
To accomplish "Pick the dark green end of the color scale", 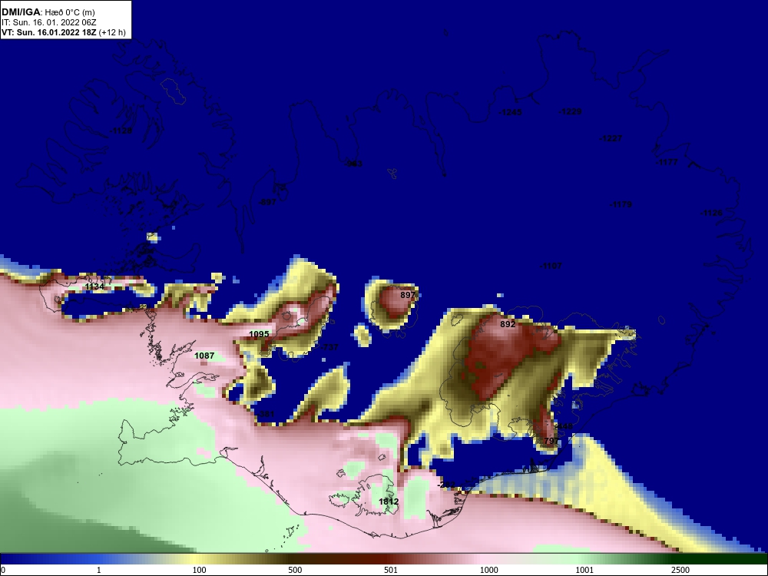I will 720,559.
